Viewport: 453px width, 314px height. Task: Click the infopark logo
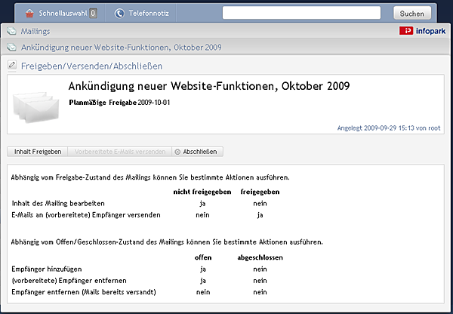coord(422,31)
